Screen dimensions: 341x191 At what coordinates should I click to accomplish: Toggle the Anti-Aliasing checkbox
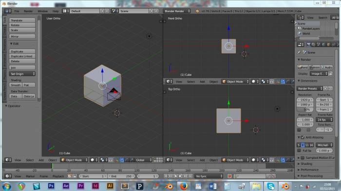click(x=303, y=138)
